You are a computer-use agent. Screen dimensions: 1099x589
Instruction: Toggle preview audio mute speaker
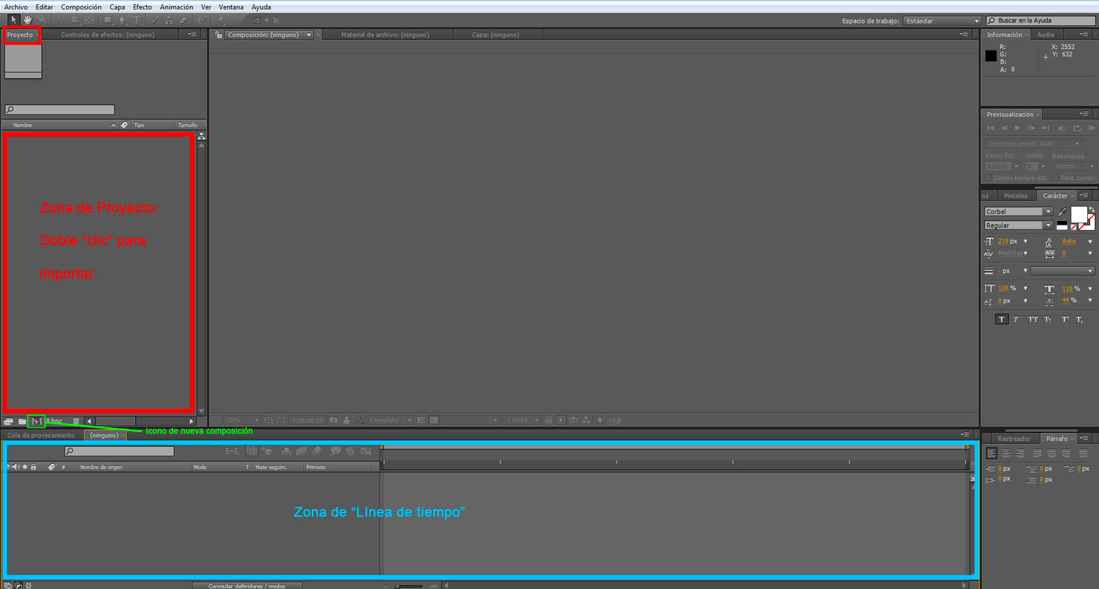pyautogui.click(x=1061, y=128)
